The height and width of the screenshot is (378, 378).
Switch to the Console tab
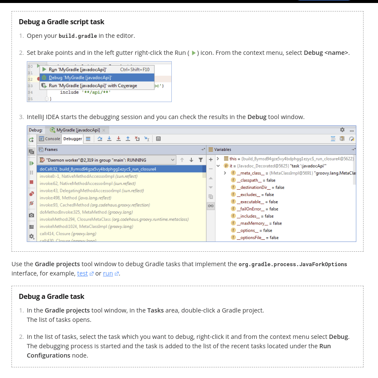(49, 139)
